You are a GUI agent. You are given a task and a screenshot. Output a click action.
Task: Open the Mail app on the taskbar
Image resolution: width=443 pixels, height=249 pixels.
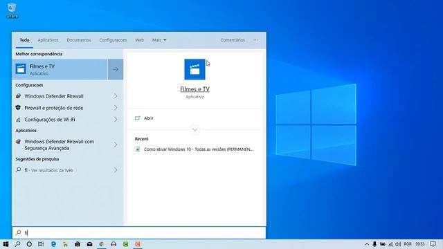(89, 244)
